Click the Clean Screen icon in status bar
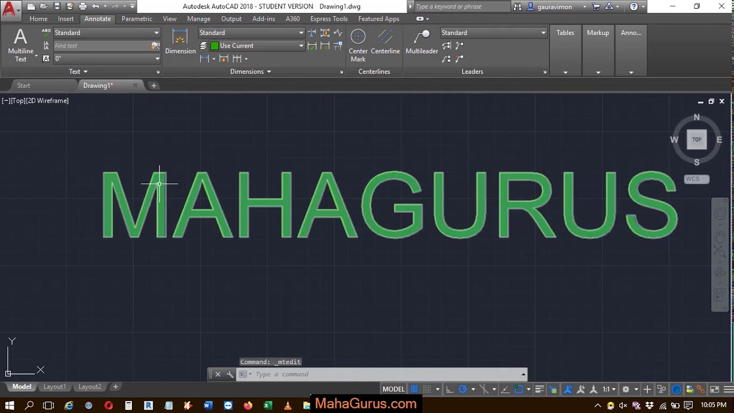734x413 pixels. (x=715, y=389)
